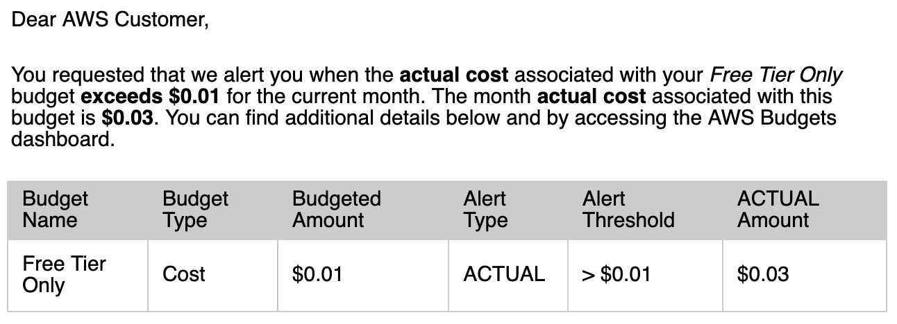Select the '$0.01' budgeted amount cell

pyautogui.click(x=363, y=275)
